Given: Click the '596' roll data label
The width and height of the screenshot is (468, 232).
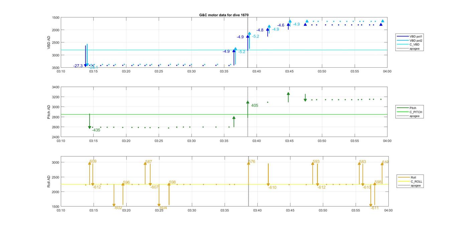Looking at the screenshot, I should pyautogui.click(x=126, y=182).
